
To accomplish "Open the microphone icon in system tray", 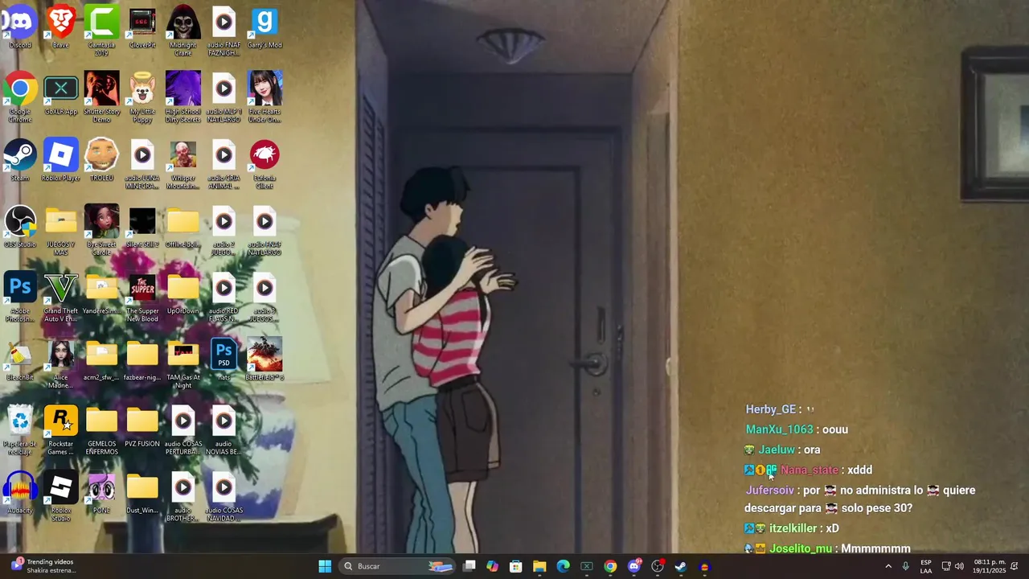I will click(906, 566).
